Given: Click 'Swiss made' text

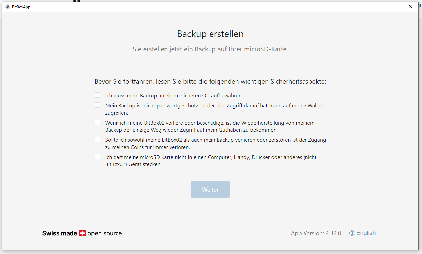Looking at the screenshot, I should 60,233.
